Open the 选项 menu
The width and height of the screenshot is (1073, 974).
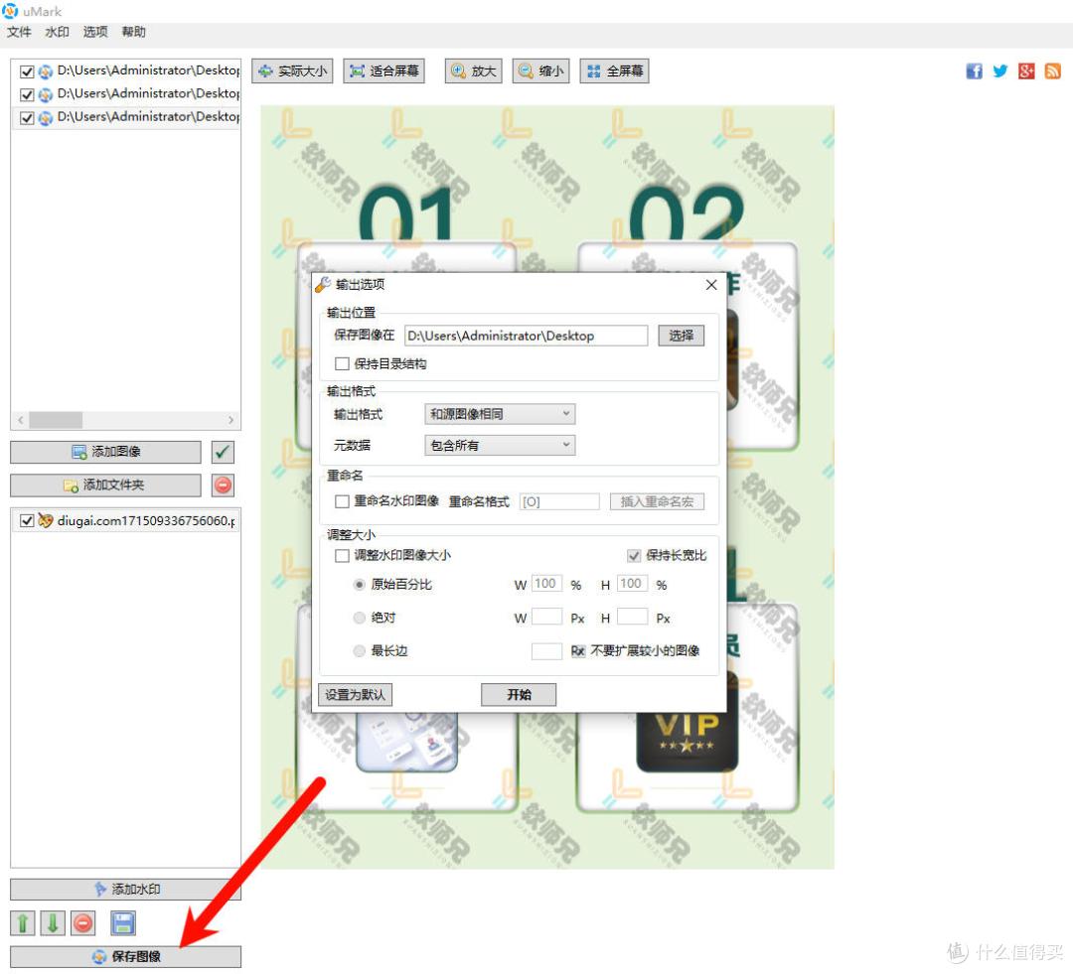point(95,32)
